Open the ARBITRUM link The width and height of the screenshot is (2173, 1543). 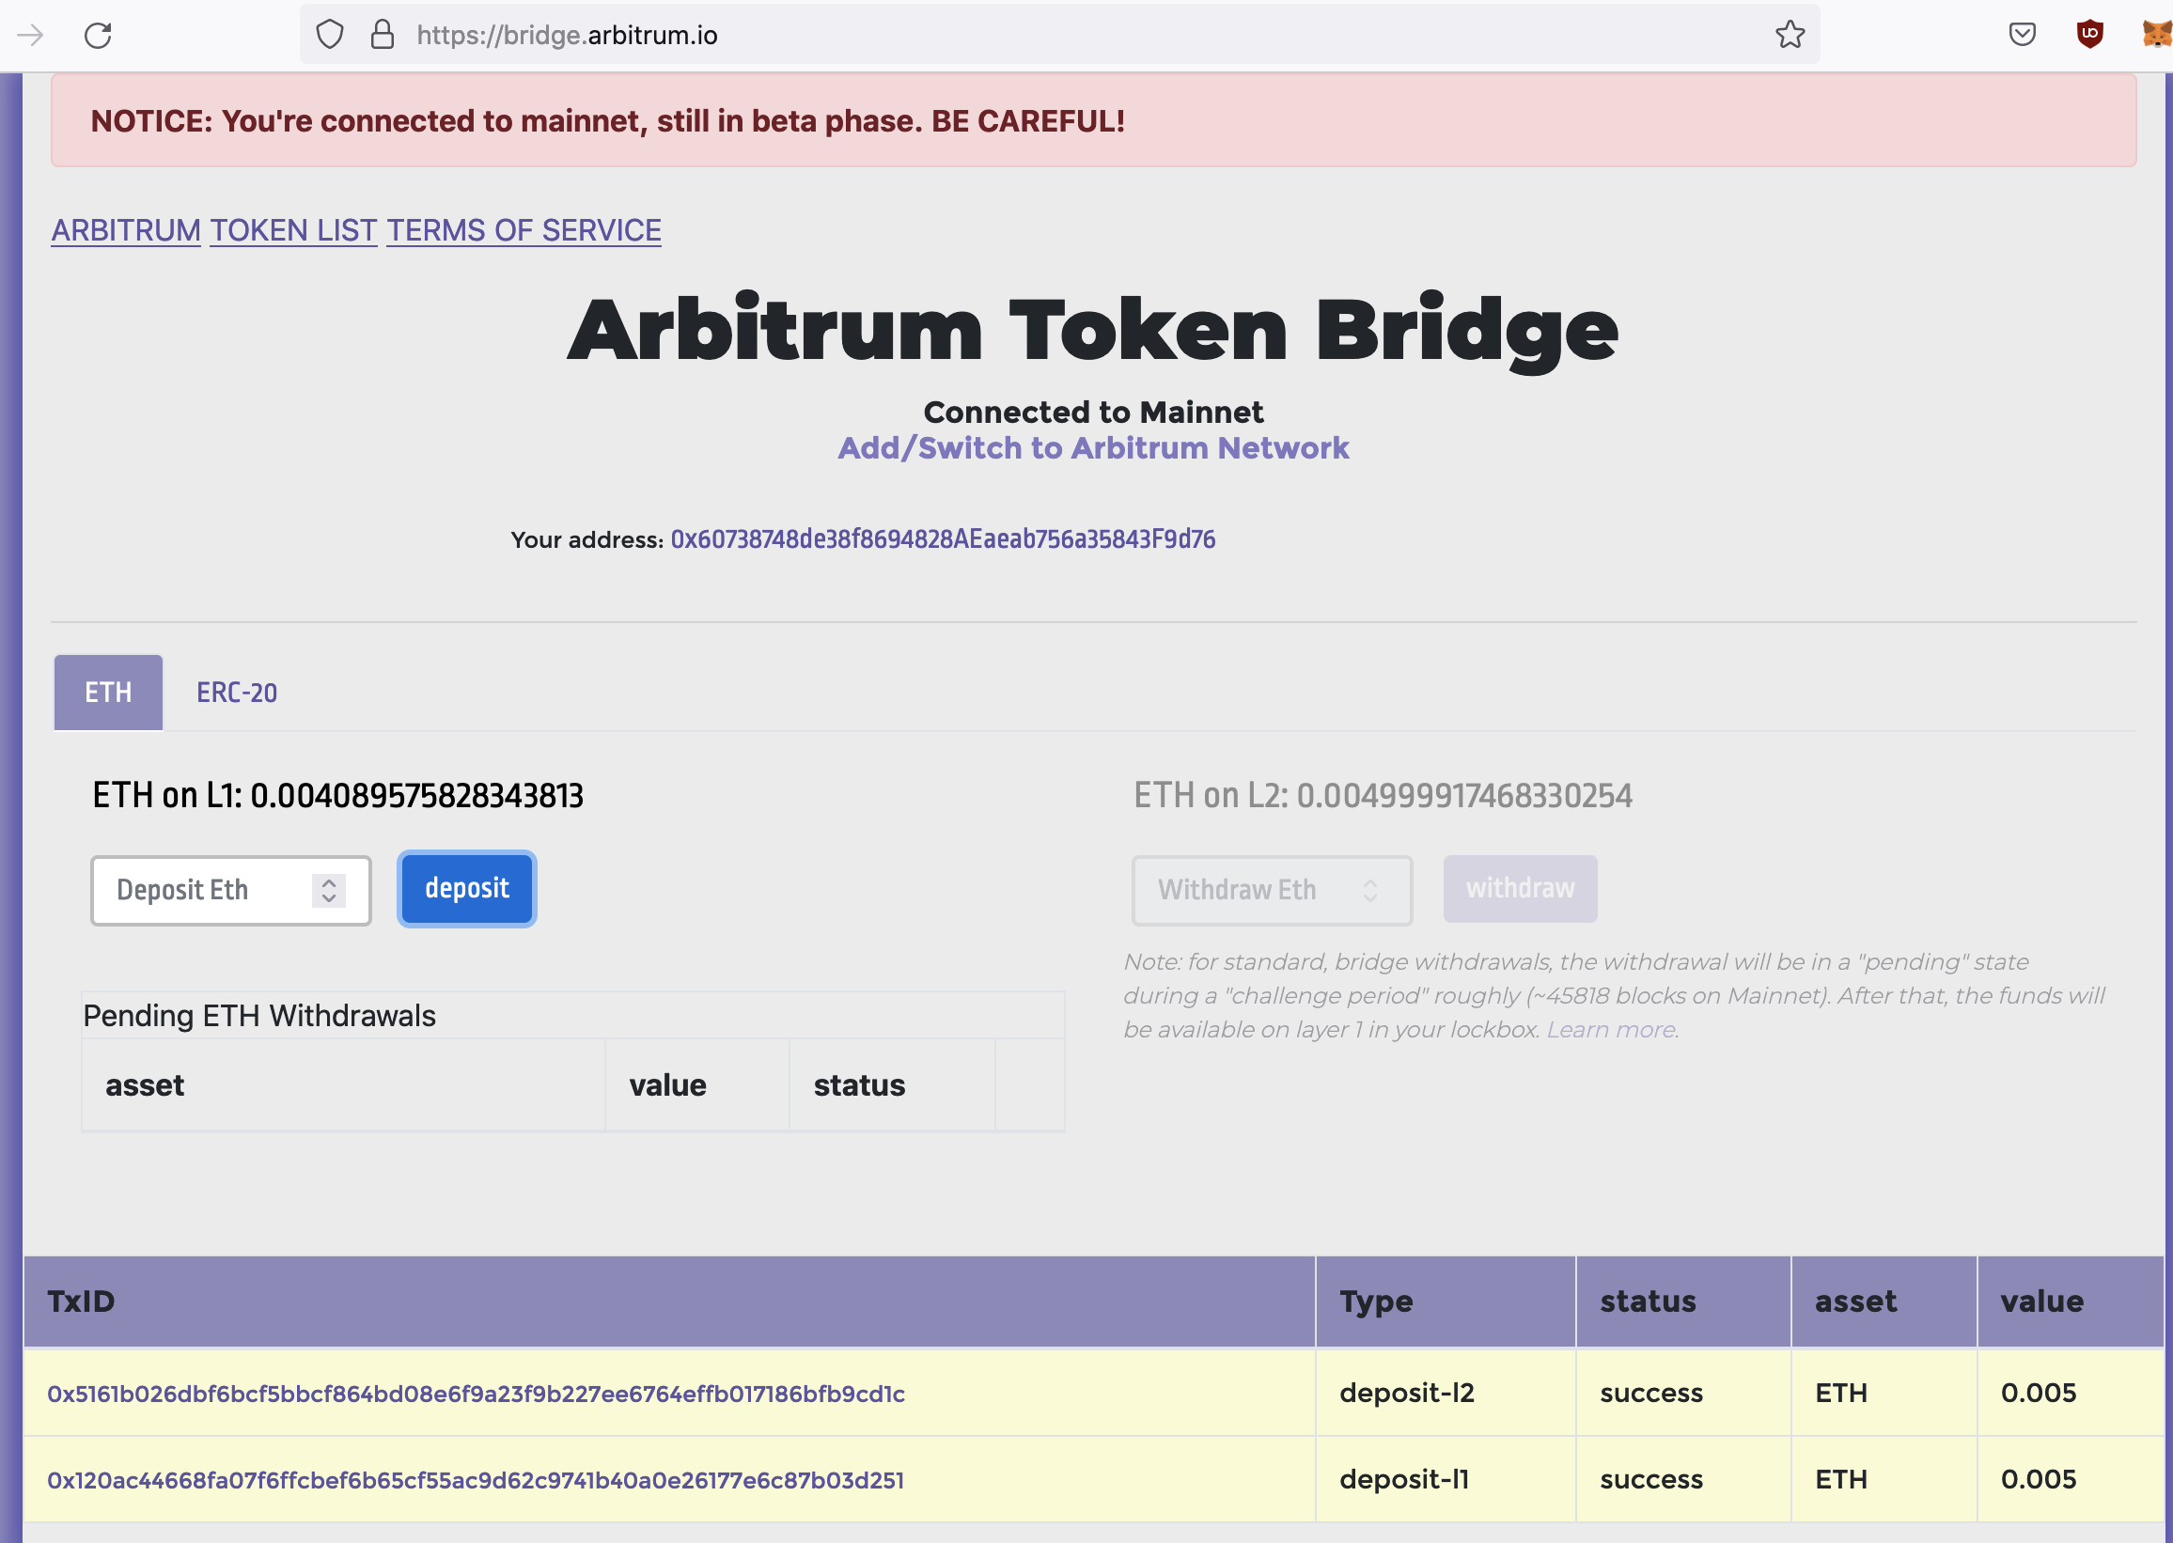125,230
